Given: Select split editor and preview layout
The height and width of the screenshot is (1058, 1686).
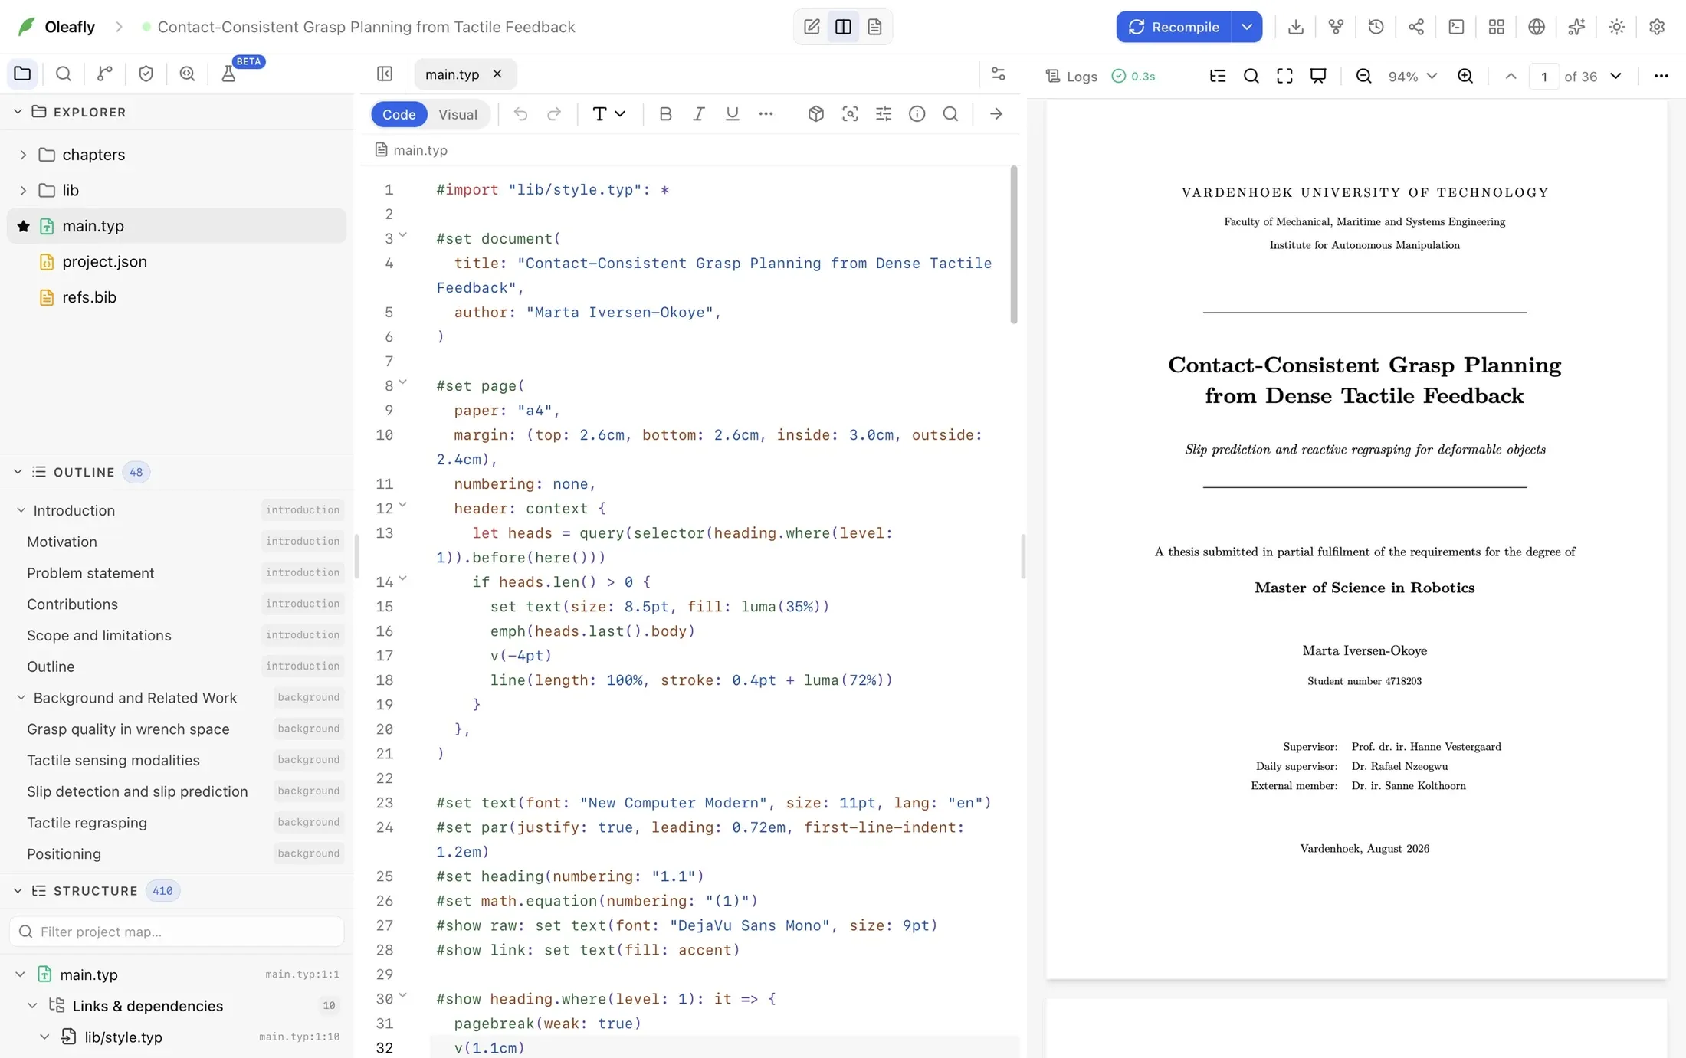Looking at the screenshot, I should tap(843, 27).
